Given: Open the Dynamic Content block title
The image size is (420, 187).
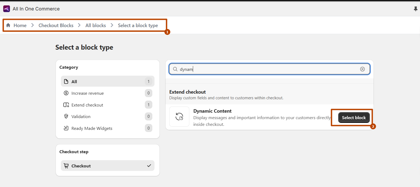Looking at the screenshot, I should [212, 111].
